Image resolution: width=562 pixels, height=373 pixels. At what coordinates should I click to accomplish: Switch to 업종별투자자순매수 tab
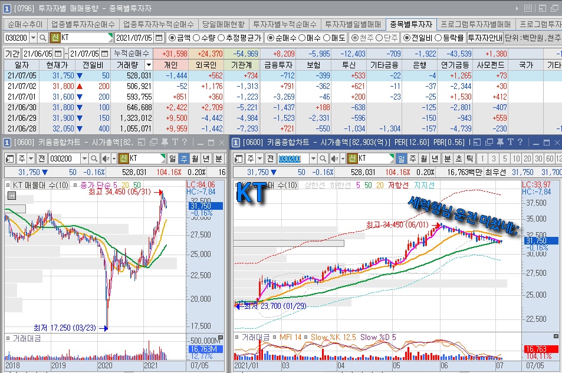[x=83, y=24]
